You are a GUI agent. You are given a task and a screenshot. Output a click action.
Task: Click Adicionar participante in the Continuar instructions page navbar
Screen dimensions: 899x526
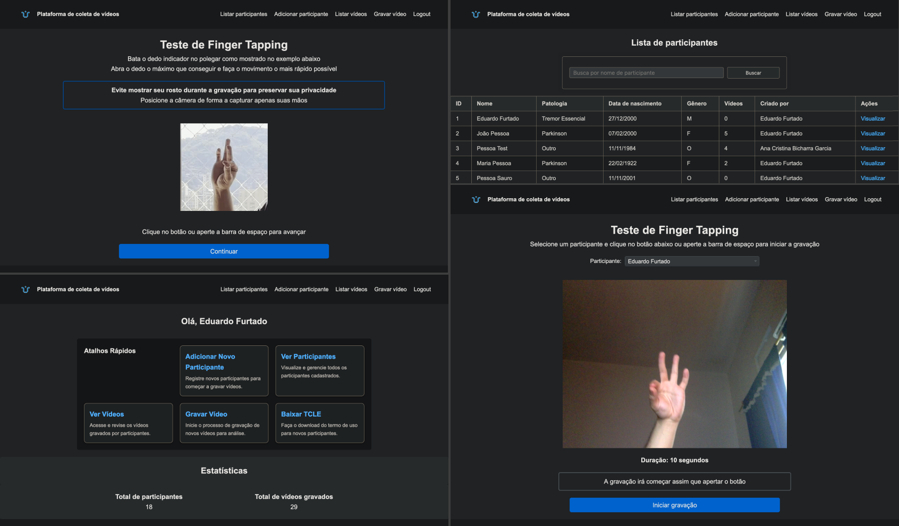301,14
